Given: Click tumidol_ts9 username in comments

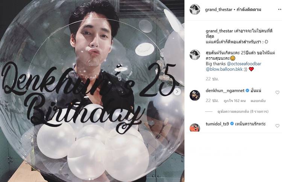Looking at the screenshot, I should 217,124.
